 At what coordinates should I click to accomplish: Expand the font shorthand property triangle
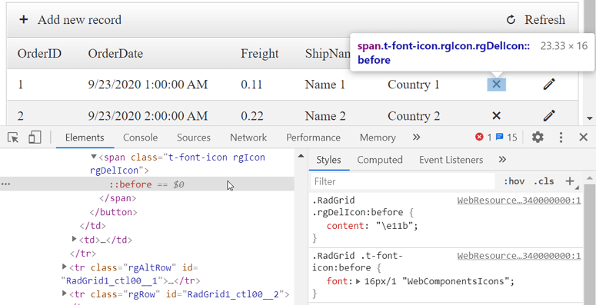pyautogui.click(x=358, y=281)
